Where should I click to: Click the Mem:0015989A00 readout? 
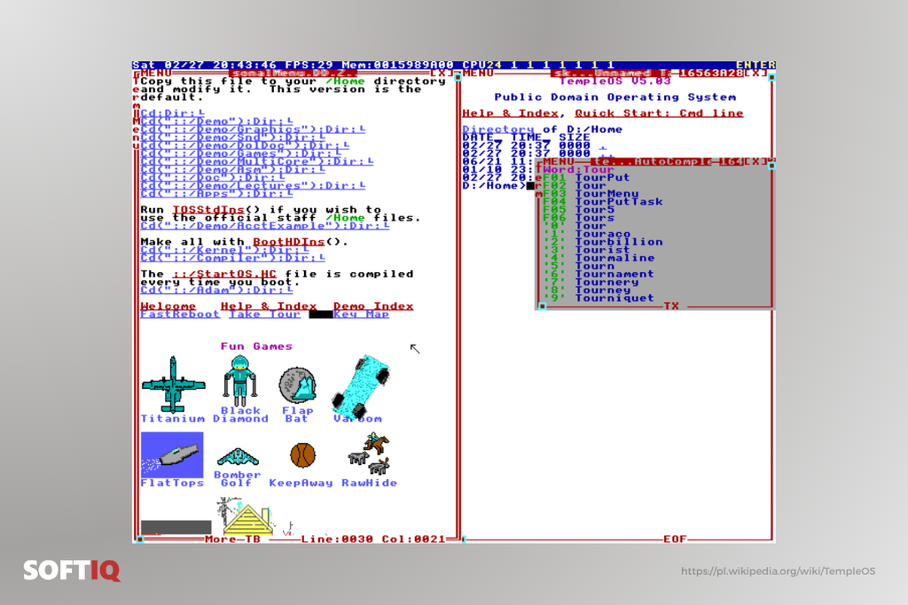coord(398,65)
